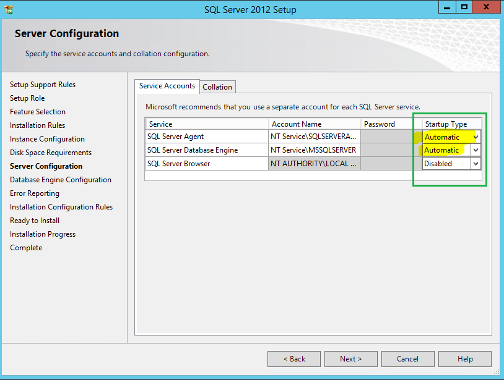This screenshot has height=380, width=504.
Task: Click the Startup Type column header
Action: pyautogui.click(x=451, y=124)
